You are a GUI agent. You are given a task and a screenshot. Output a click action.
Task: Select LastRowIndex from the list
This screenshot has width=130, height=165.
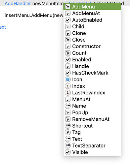92,93
